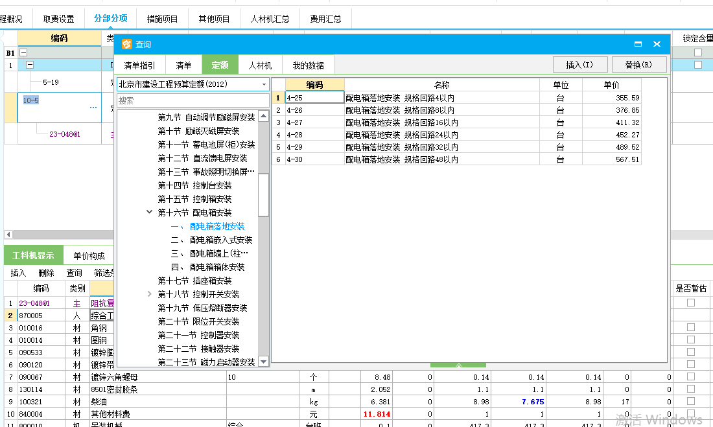Close the 查询 dialog
Image resolution: width=713 pixels, height=427 pixels.
tap(657, 44)
